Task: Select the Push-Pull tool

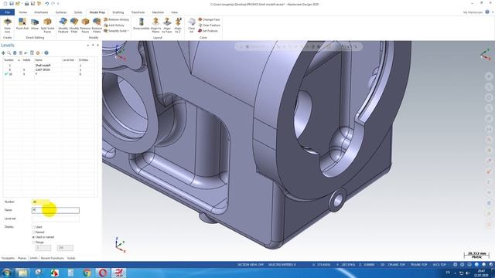Action: [22, 25]
